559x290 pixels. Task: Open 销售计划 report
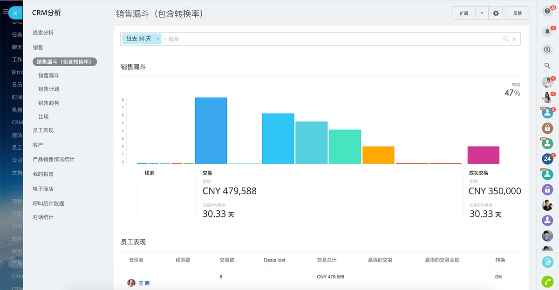point(49,89)
